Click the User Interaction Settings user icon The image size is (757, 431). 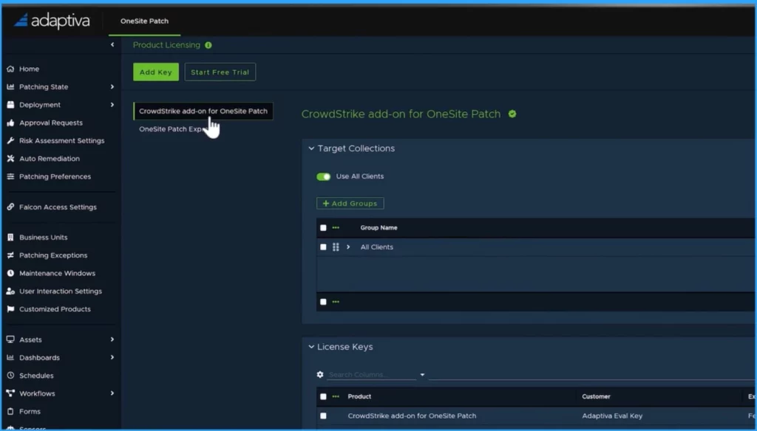click(x=10, y=292)
